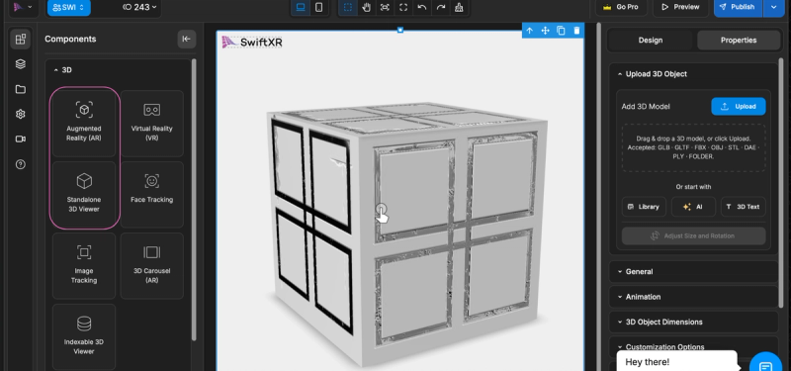Collapse Upload 3D Object section
Screen dimensions: 791x371
tap(693, 73)
